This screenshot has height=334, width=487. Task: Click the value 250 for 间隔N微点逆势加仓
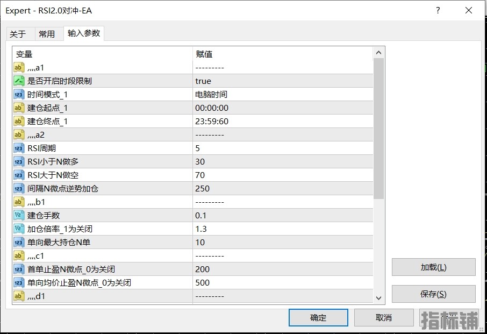pyautogui.click(x=283, y=189)
